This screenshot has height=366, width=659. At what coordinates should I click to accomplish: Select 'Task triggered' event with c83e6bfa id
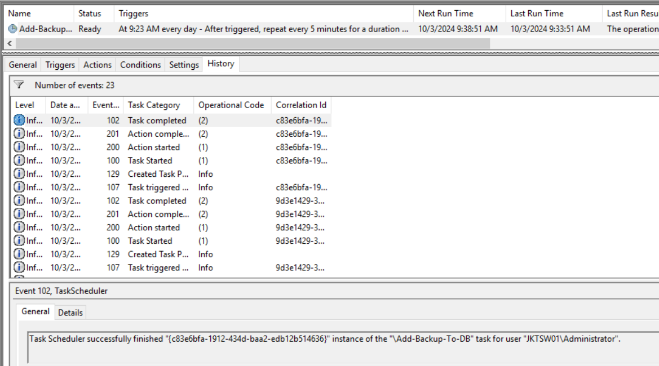point(171,187)
